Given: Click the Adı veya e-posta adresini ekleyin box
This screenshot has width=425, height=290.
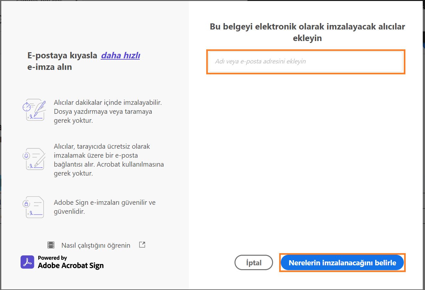Looking at the screenshot, I should (x=305, y=62).
